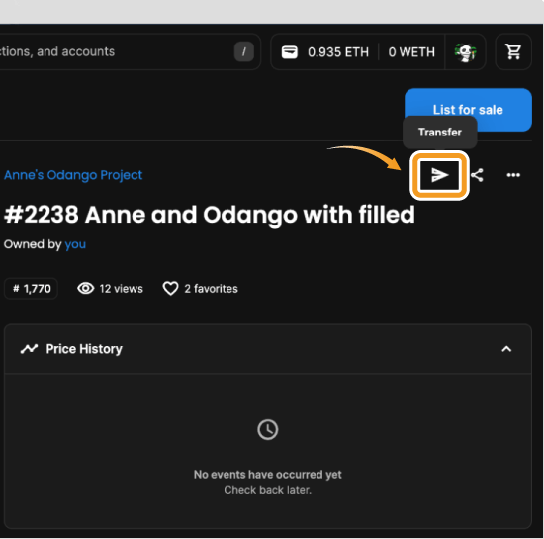Focus the search collections and accounts field
Image resolution: width=544 pixels, height=539 pixels.
(x=129, y=52)
